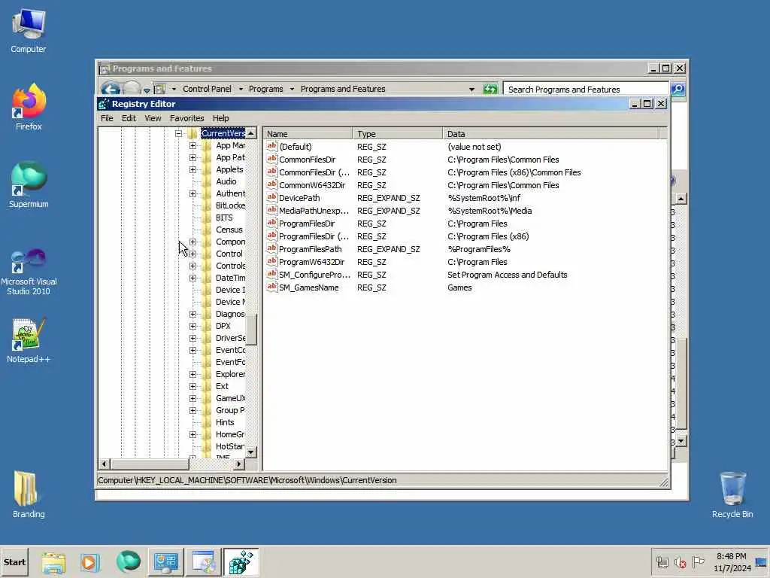Screen dimensions: 770x578
Task: Select the ProgramFilesPath value name
Action: click(310, 249)
